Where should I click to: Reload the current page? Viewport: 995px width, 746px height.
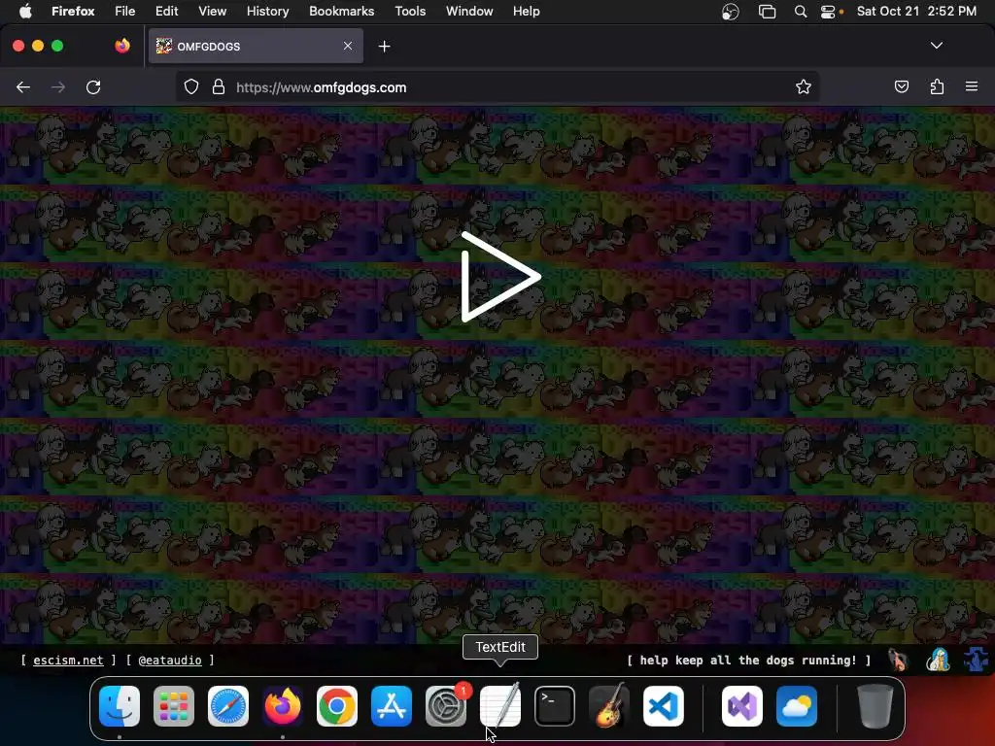point(93,87)
